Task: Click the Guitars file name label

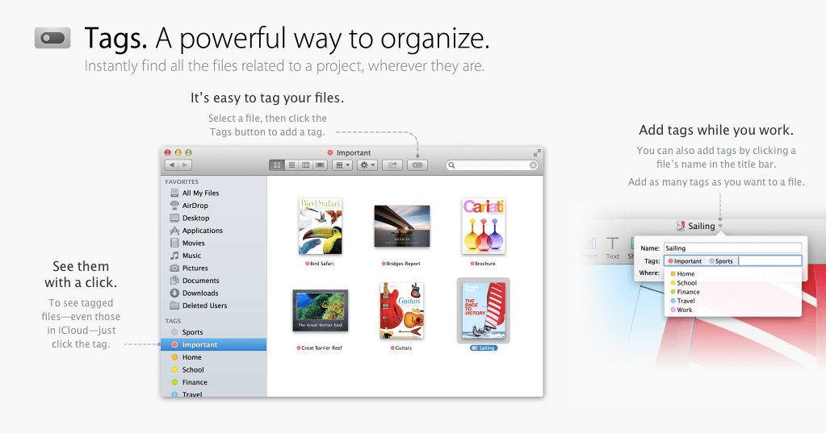Action: click(401, 348)
